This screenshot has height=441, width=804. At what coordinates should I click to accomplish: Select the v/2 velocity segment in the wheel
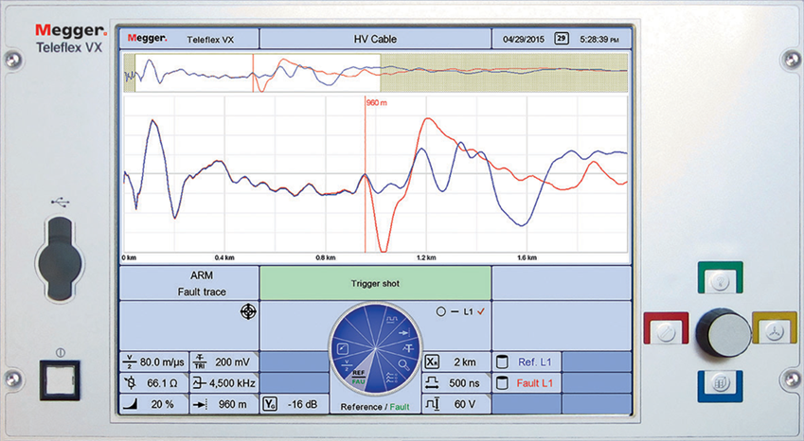(347, 365)
